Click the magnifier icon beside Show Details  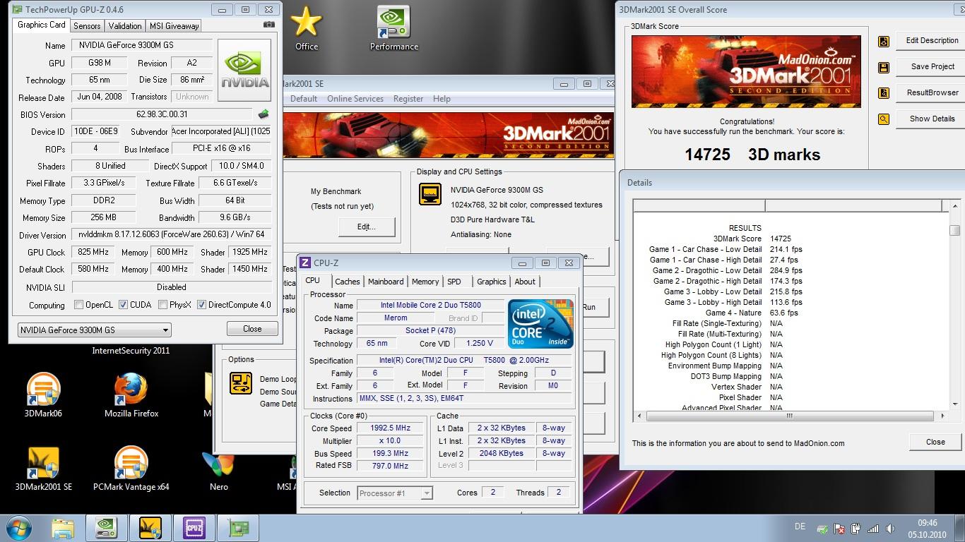pyautogui.click(x=883, y=119)
